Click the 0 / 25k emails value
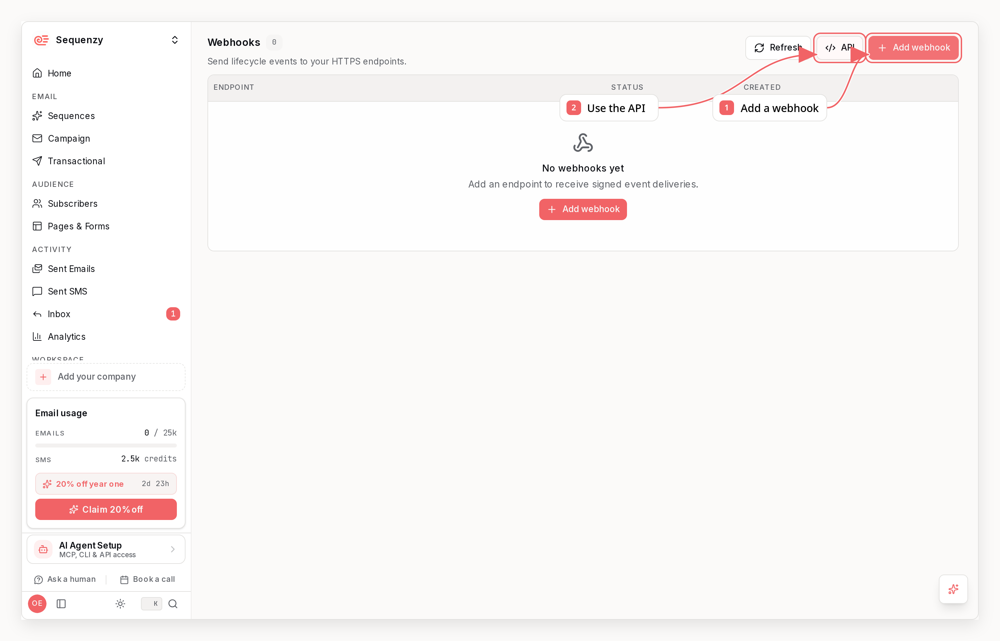1000x641 pixels. pyautogui.click(x=161, y=433)
